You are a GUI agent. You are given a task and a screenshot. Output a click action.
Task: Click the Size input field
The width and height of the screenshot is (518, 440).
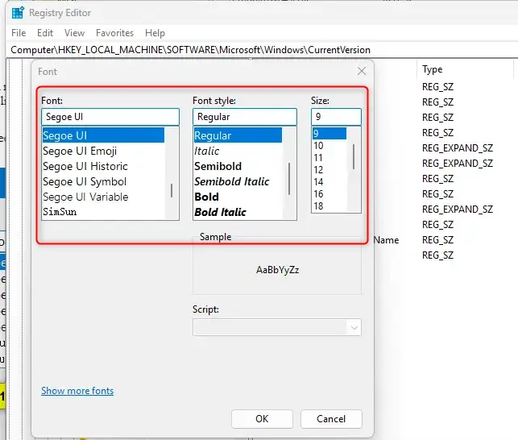point(336,117)
